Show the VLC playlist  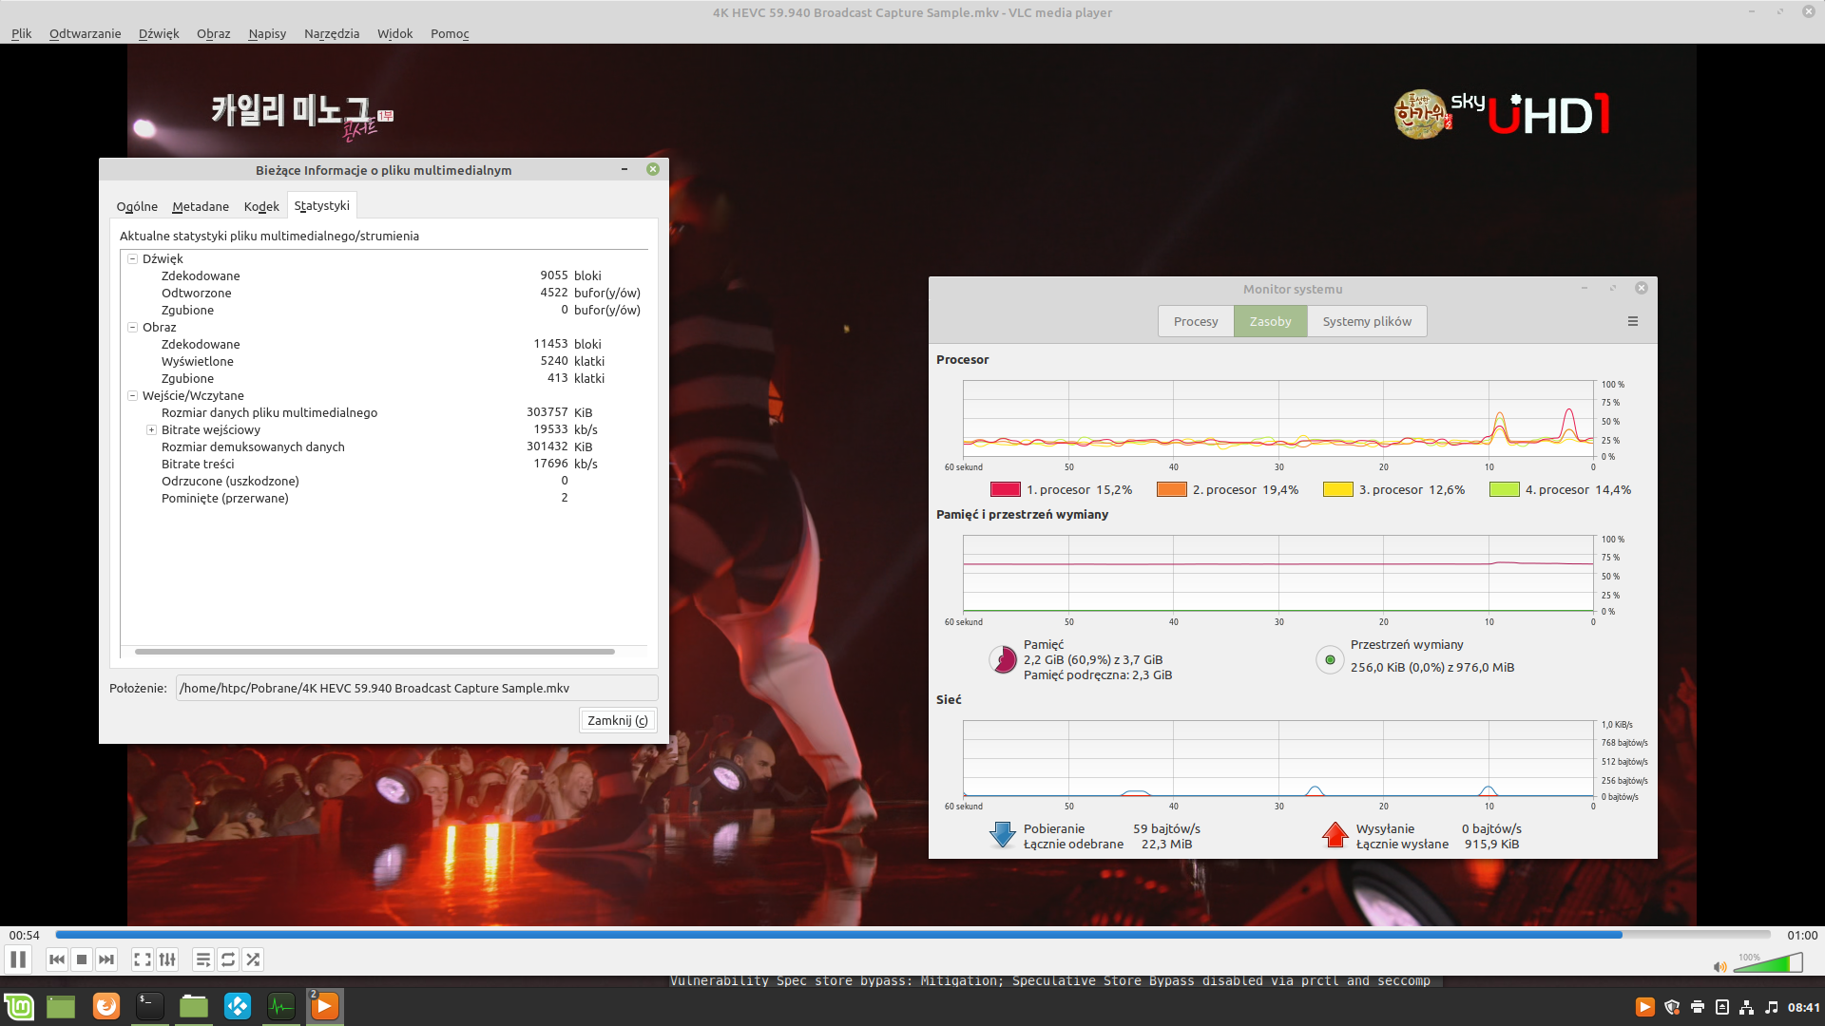[203, 959]
